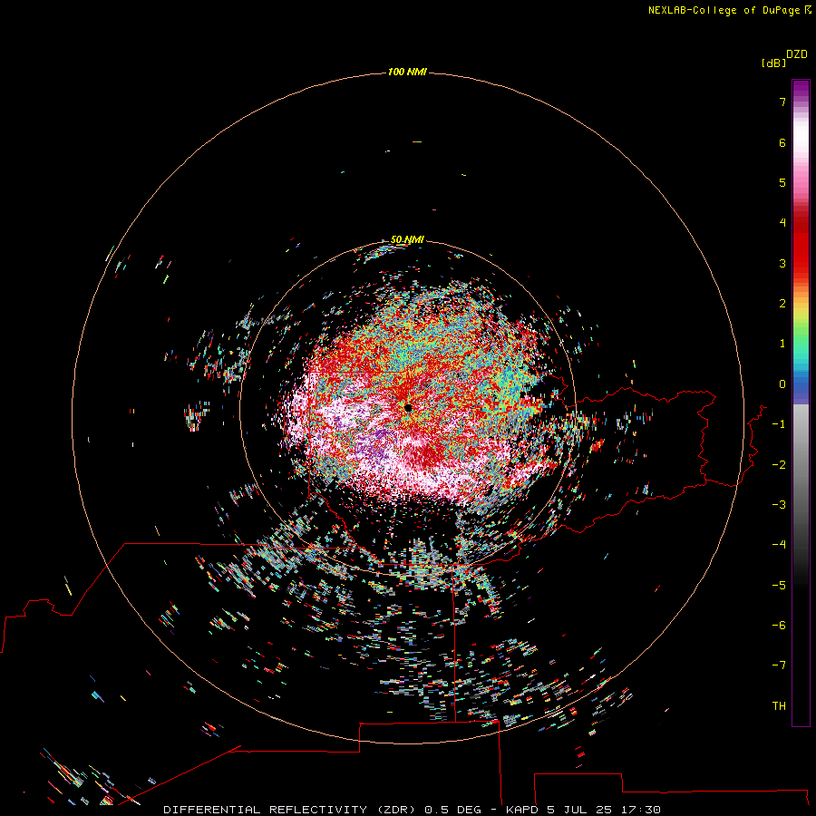Click the black radar site dot at the center
The width and height of the screenshot is (816, 816).
(408, 408)
